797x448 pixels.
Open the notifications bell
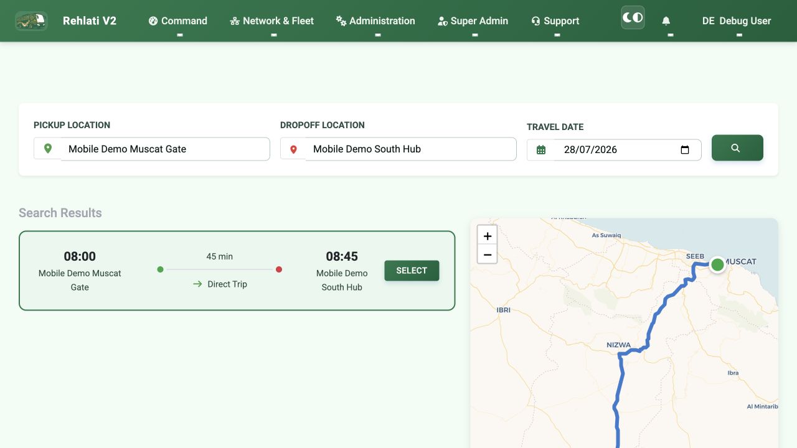[x=666, y=21]
